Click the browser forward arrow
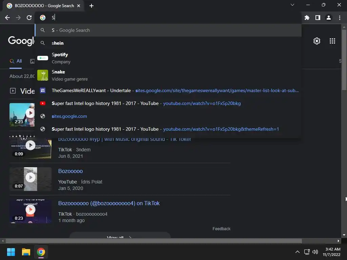The image size is (347, 260). tap(18, 18)
